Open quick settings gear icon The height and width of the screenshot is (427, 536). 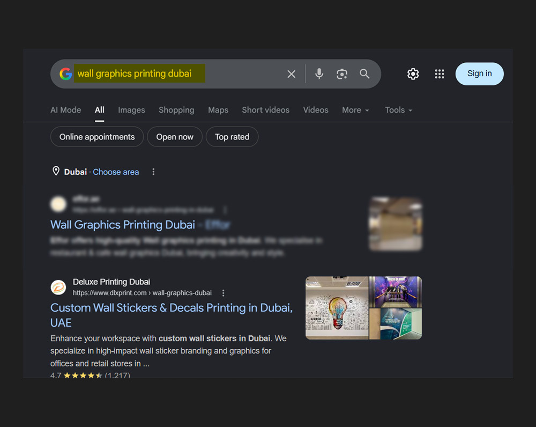pos(413,74)
